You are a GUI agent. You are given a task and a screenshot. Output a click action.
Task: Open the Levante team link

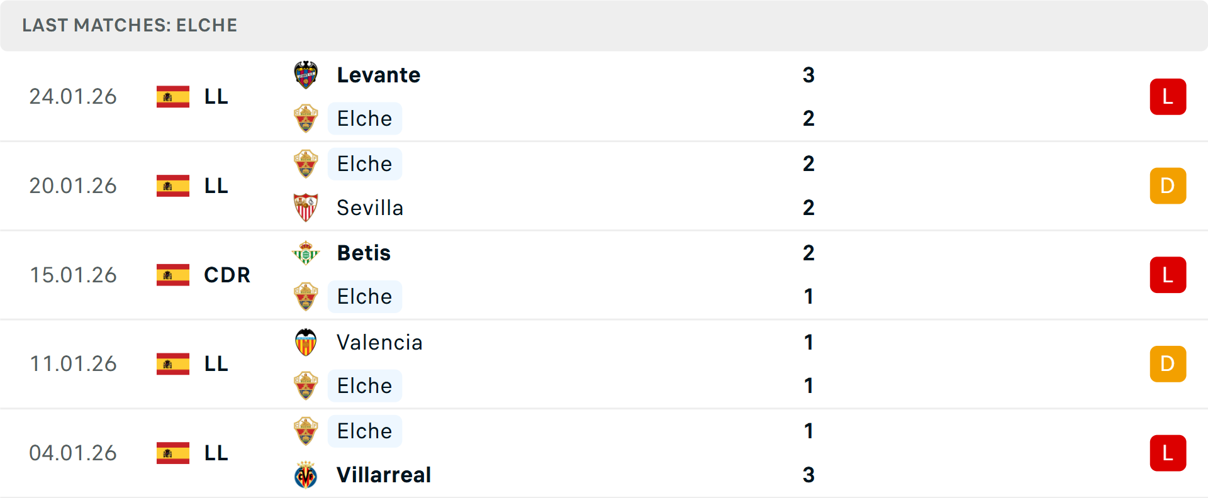pyautogui.click(x=379, y=75)
